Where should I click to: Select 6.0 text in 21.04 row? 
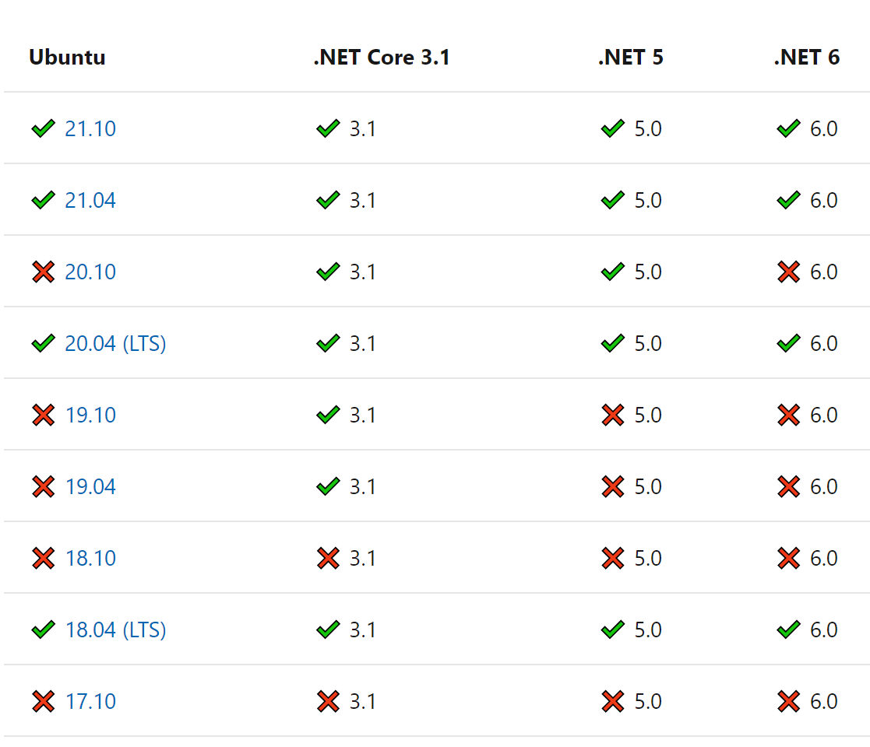tap(824, 200)
